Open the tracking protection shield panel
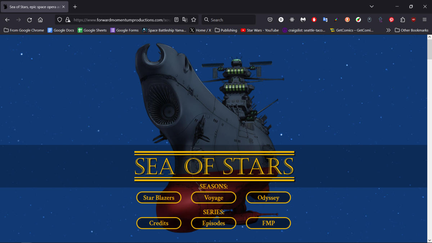Viewport: 432px width, 243px height. (x=60, y=20)
